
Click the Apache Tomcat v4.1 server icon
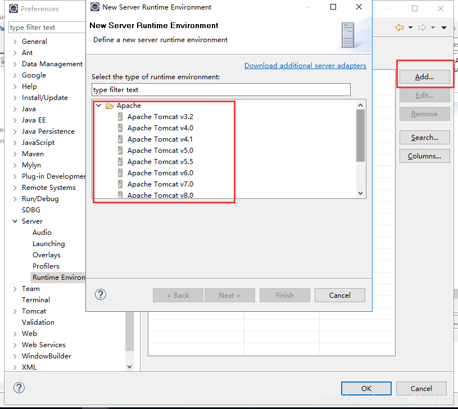pyautogui.click(x=120, y=139)
